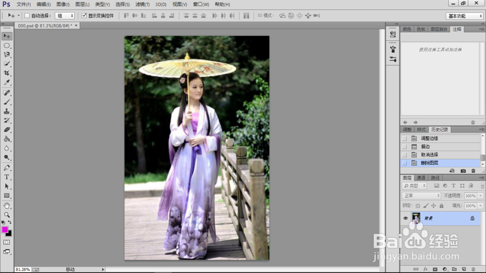The image size is (486, 273).
Task: Toggle Quick Mask mode
Action: tap(6, 242)
